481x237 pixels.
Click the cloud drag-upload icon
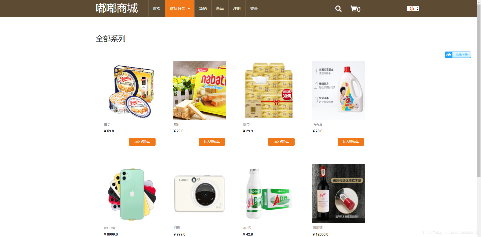pos(449,55)
